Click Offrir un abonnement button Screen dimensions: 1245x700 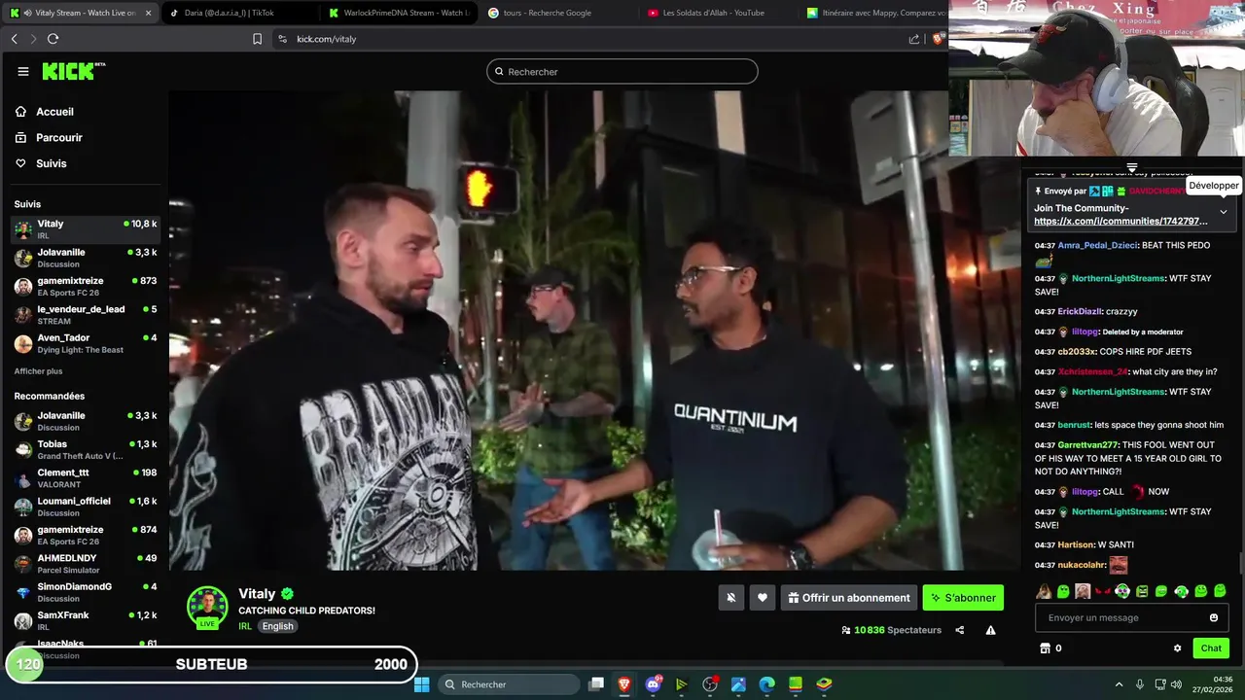(x=849, y=598)
